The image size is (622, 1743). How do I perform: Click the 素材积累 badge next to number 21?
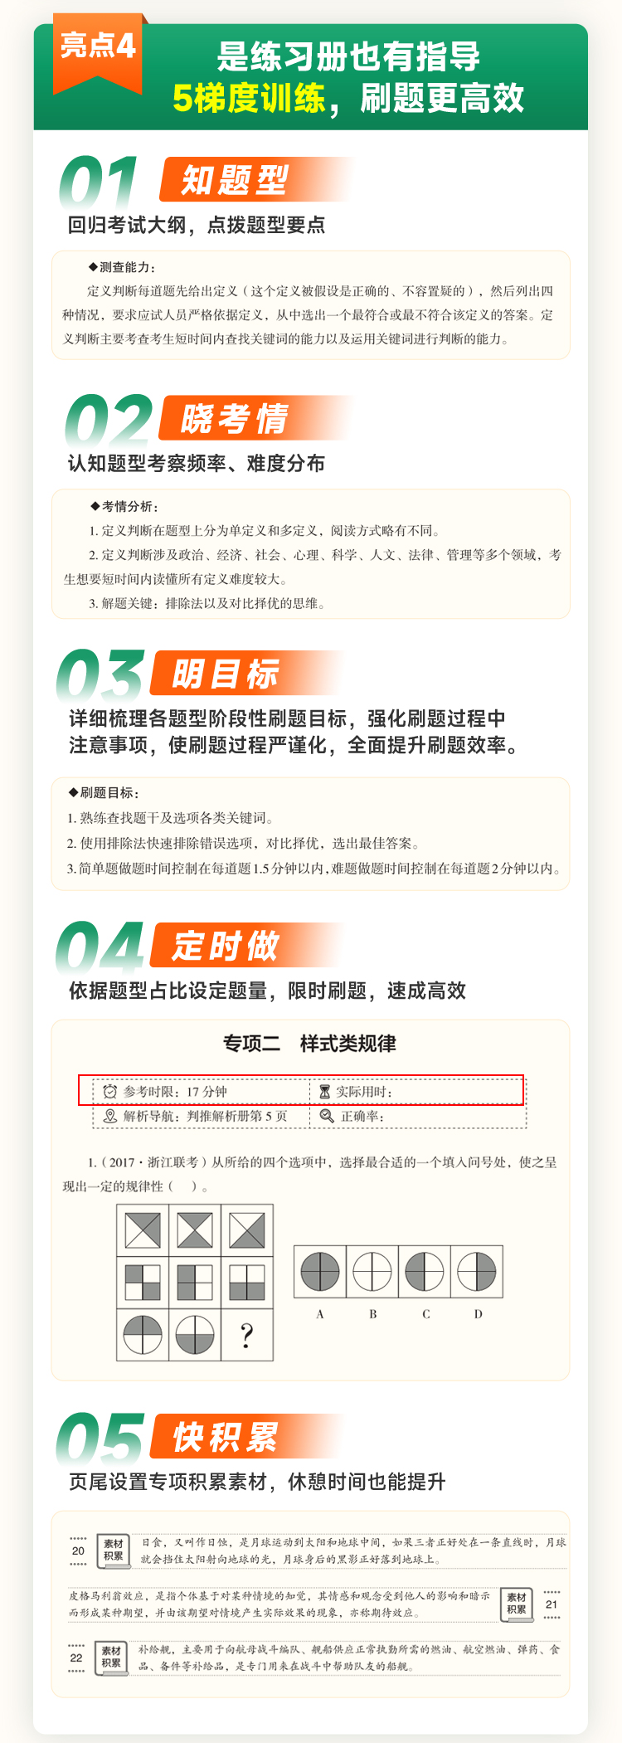(517, 1603)
